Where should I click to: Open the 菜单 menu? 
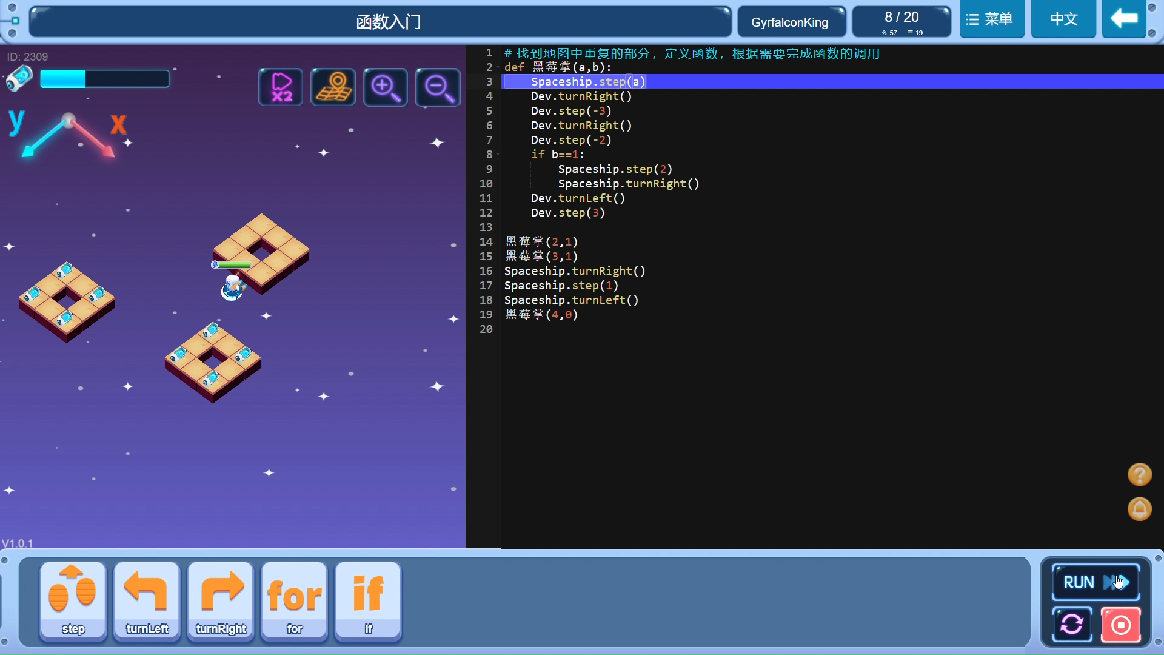[x=991, y=19]
